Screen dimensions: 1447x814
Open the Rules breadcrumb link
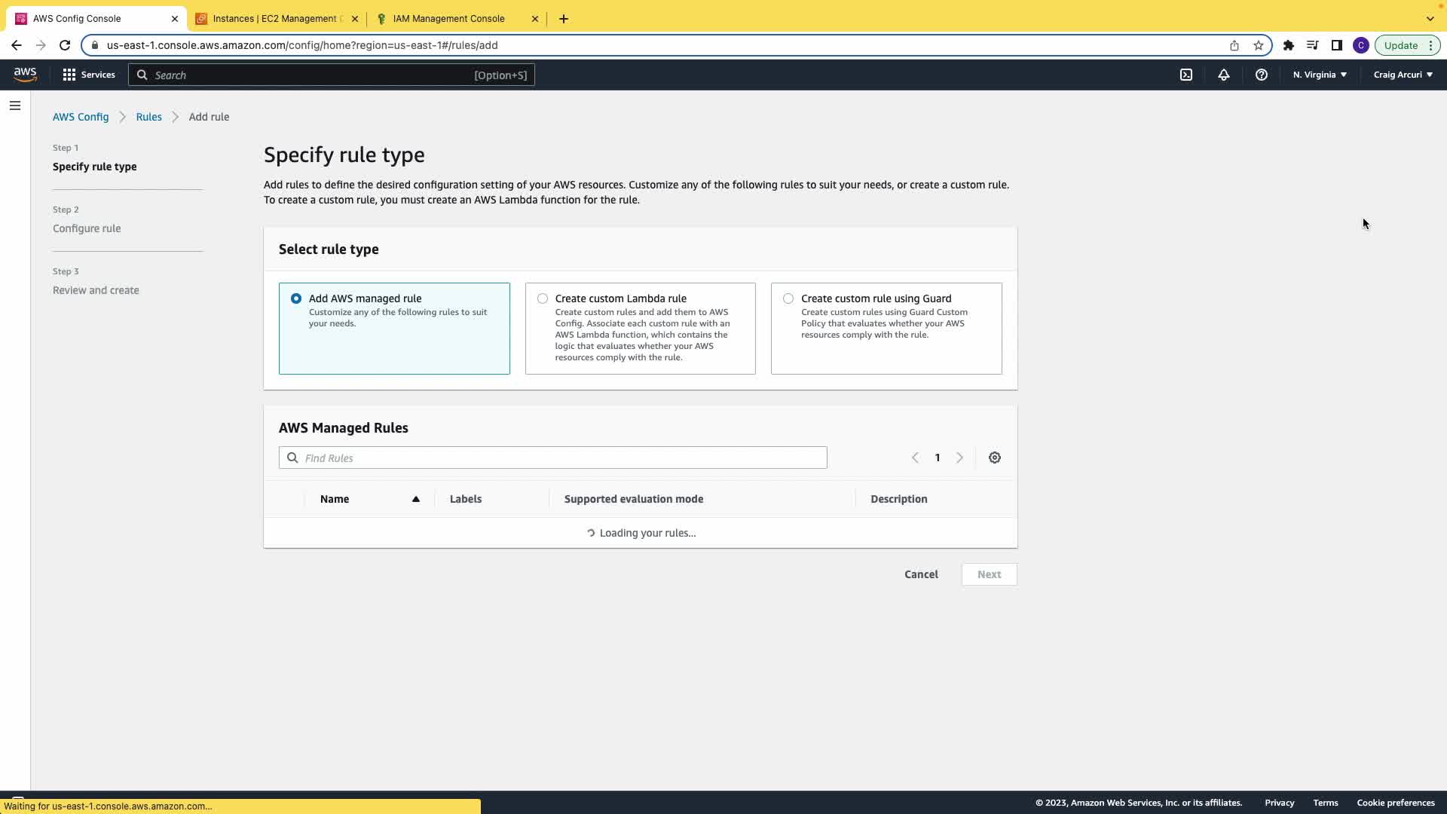(148, 117)
